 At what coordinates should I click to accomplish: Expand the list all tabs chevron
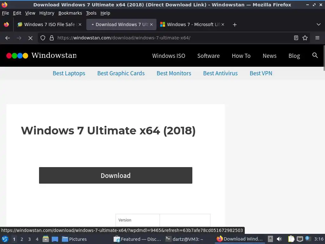pos(319,24)
